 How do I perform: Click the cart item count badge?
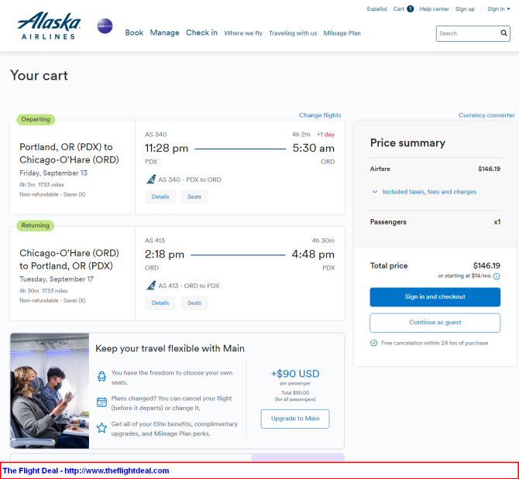410,9
